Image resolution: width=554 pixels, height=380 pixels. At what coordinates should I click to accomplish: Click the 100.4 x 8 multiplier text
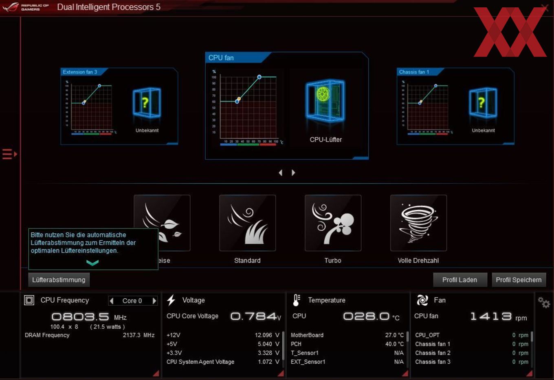[64, 327]
